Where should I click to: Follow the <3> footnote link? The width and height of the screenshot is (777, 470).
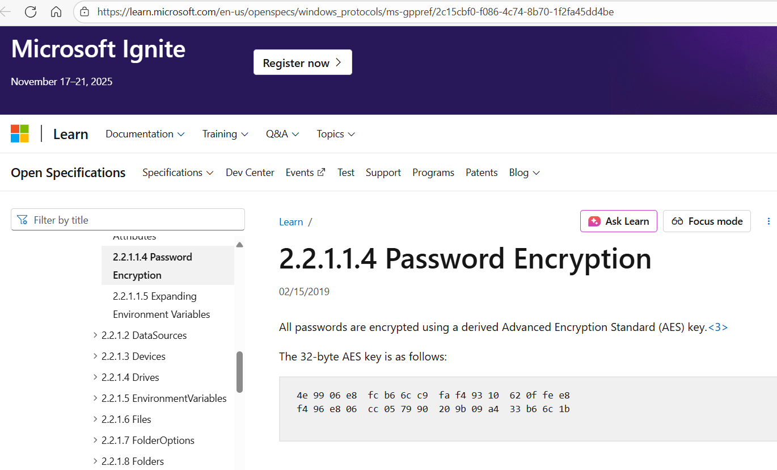tap(717, 328)
